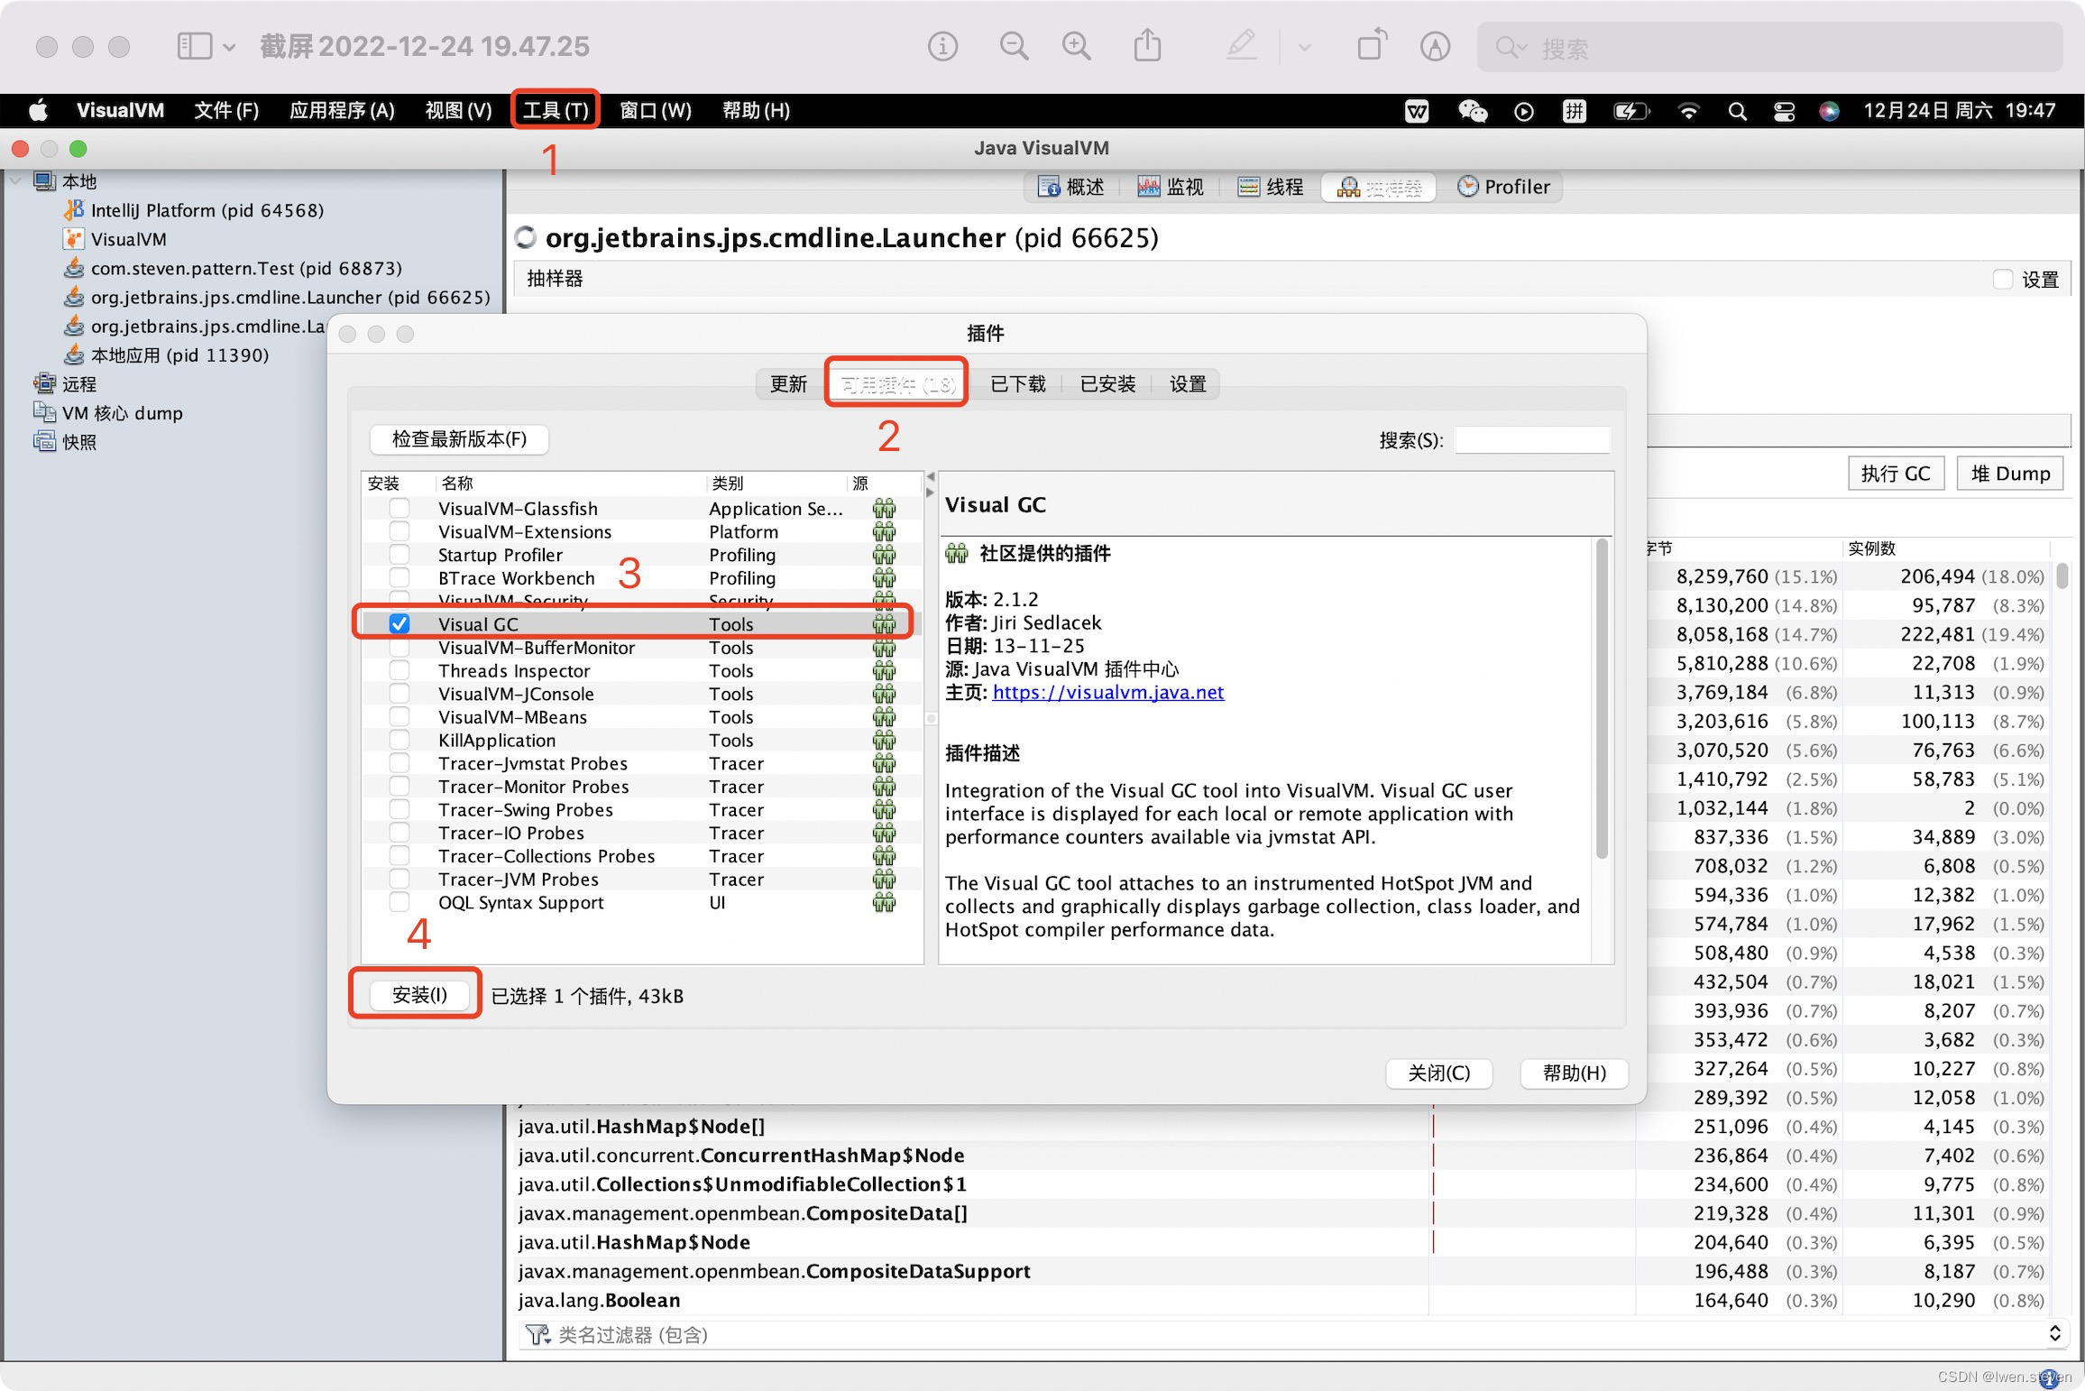Image resolution: width=2085 pixels, height=1391 pixels.
Task: Check the VisualVM-Extensions plugin checkbox
Action: pos(400,531)
